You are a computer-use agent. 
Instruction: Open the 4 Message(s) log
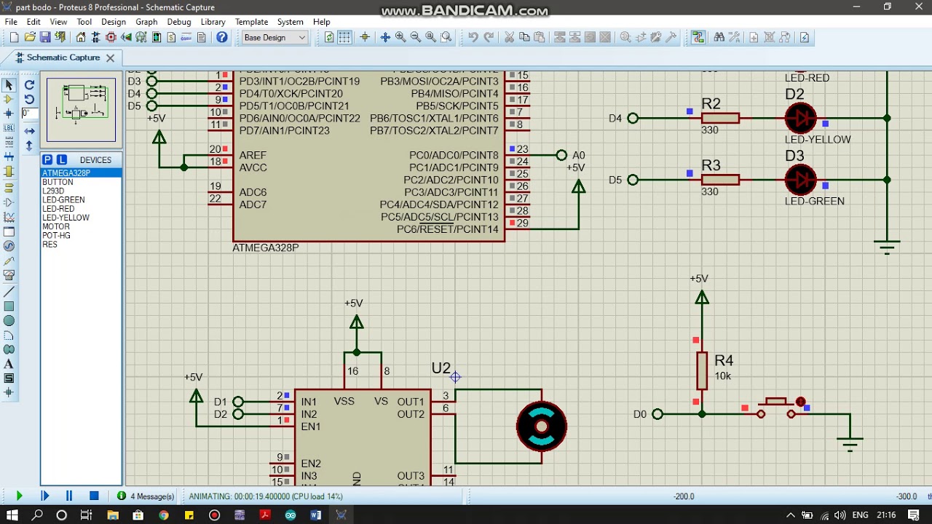coord(146,496)
